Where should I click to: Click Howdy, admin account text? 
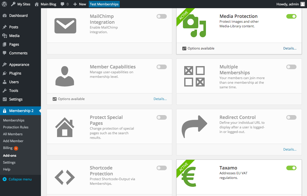click(x=288, y=4)
